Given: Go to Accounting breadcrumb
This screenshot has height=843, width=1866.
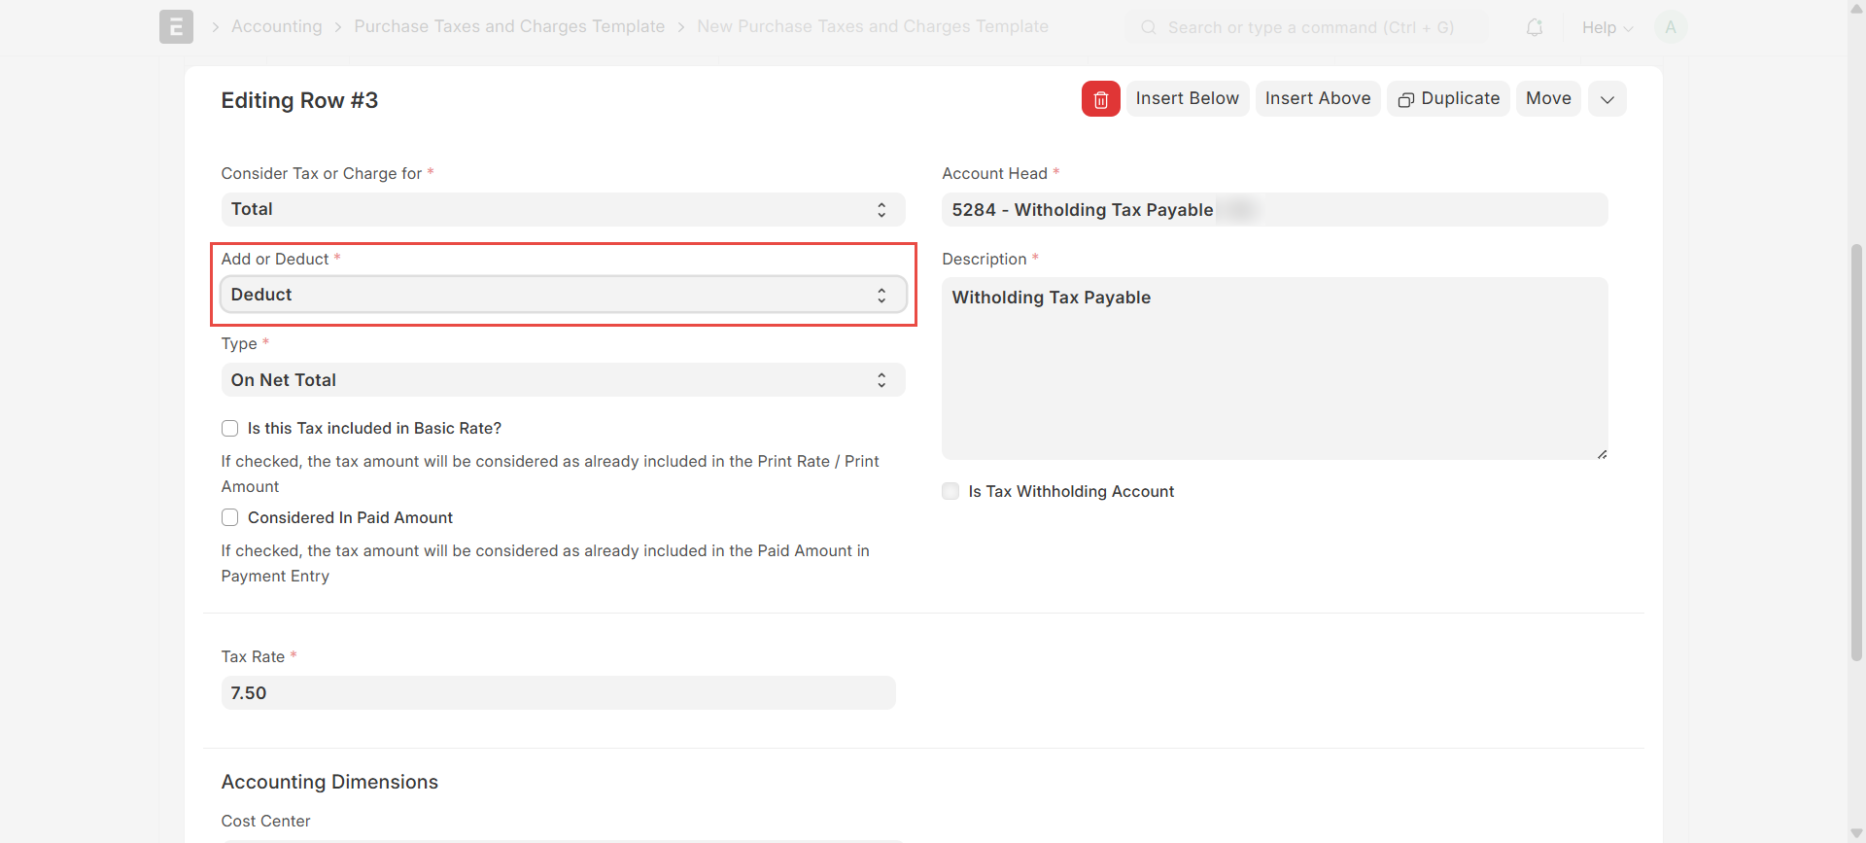Looking at the screenshot, I should coord(276,27).
